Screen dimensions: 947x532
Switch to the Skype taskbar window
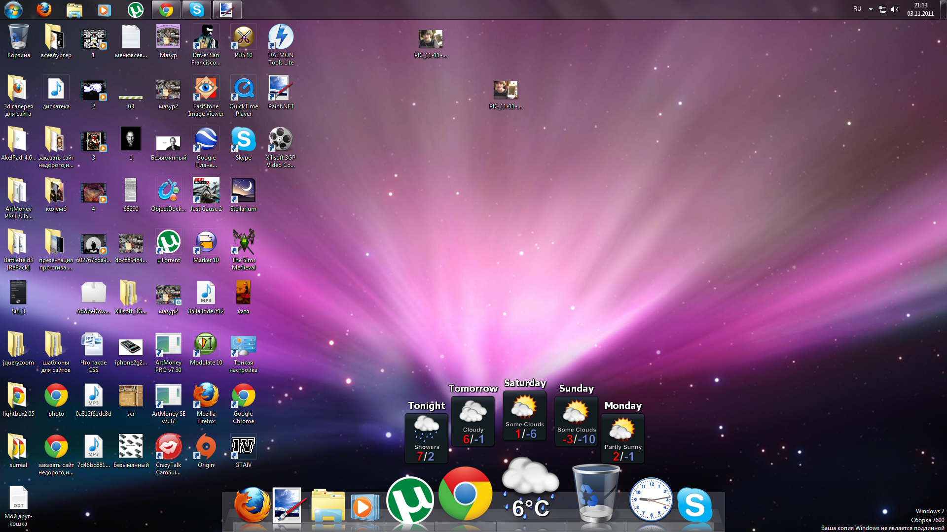coord(196,9)
